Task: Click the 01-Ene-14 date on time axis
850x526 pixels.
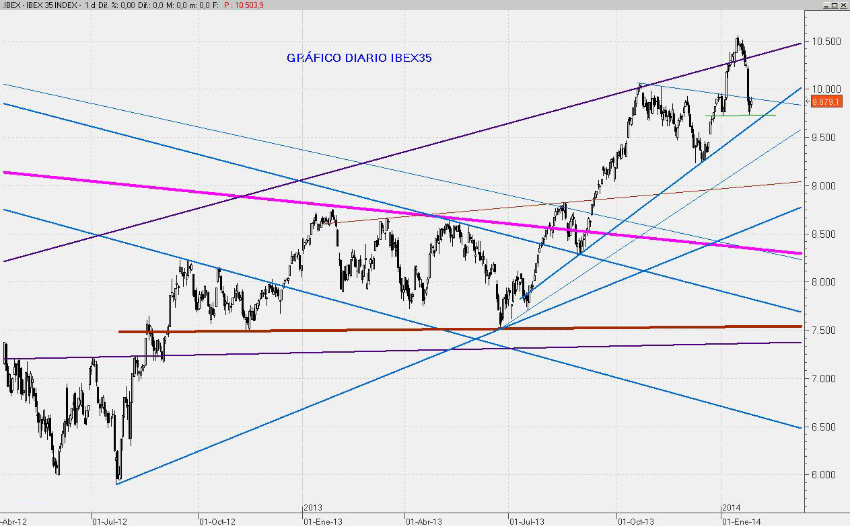Action: click(x=743, y=521)
